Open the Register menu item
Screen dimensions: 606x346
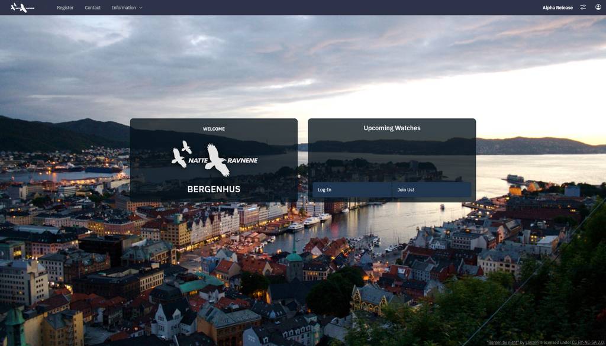pyautogui.click(x=65, y=8)
